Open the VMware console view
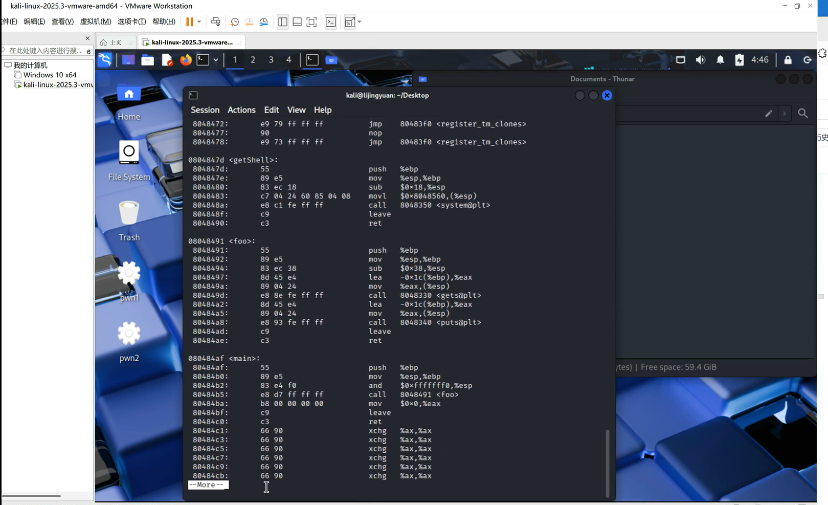Image resolution: width=828 pixels, height=505 pixels. pos(331,22)
